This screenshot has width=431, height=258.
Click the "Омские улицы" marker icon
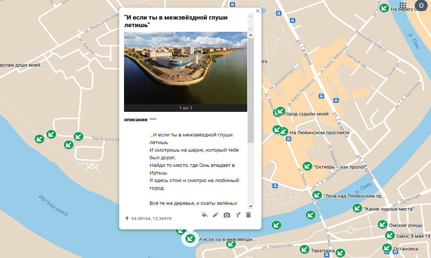coord(382,224)
